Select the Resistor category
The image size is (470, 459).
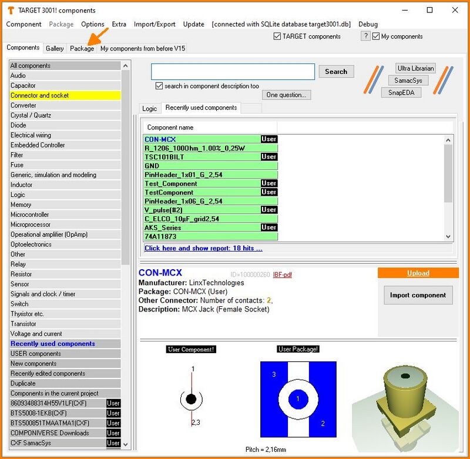point(65,274)
